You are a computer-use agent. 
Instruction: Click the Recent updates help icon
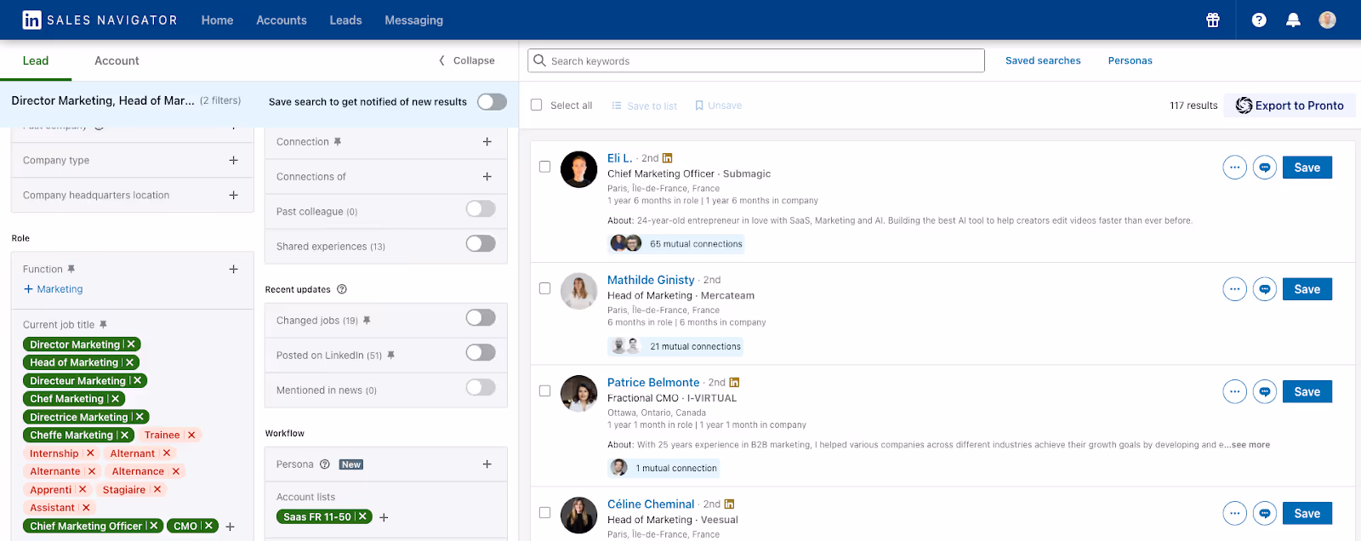[x=342, y=289]
